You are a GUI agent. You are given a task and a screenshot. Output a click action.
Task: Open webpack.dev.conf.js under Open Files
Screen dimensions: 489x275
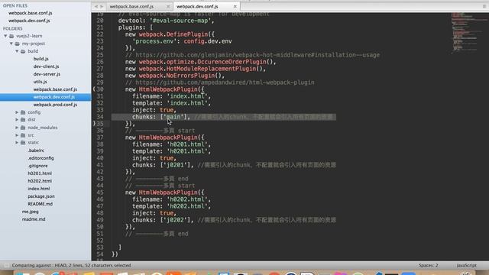29,21
